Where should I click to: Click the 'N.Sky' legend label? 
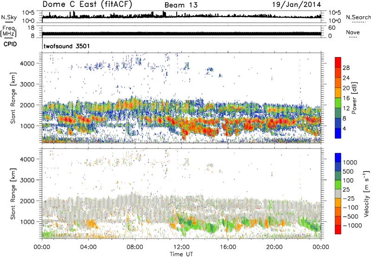click(x=9, y=17)
